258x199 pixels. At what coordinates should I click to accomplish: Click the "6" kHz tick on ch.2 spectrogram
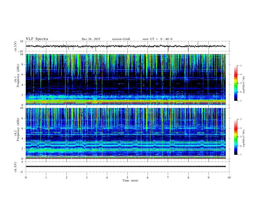22,128
